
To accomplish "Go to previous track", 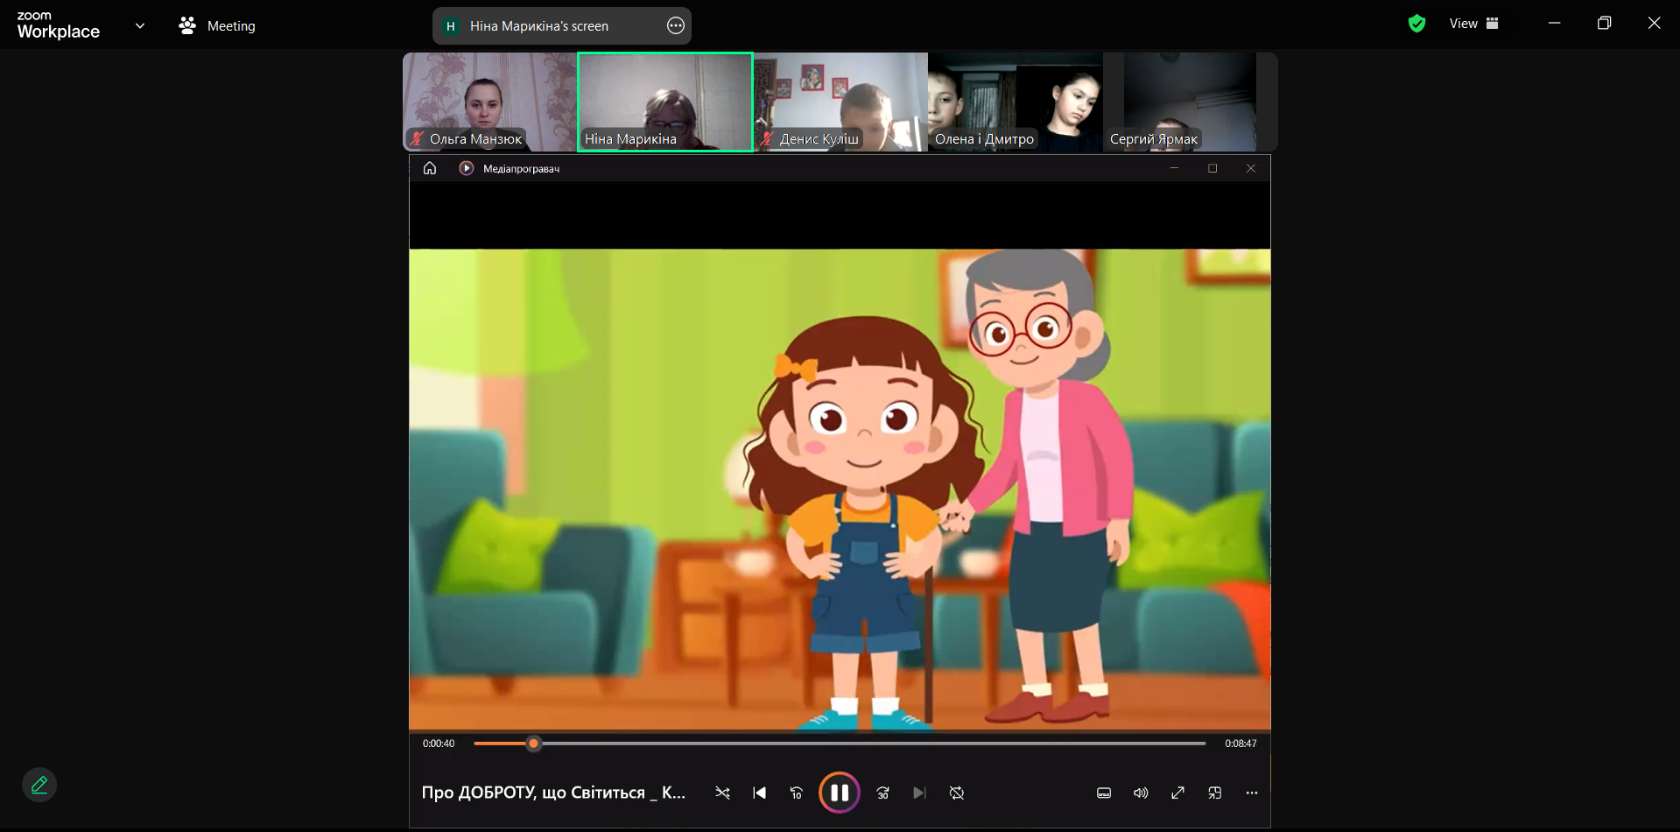I will 759,793.
